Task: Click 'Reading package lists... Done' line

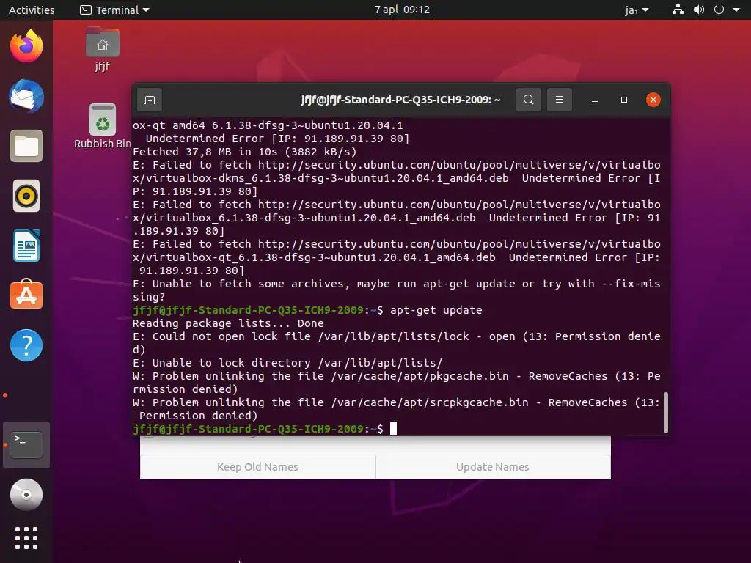Action: coord(228,323)
